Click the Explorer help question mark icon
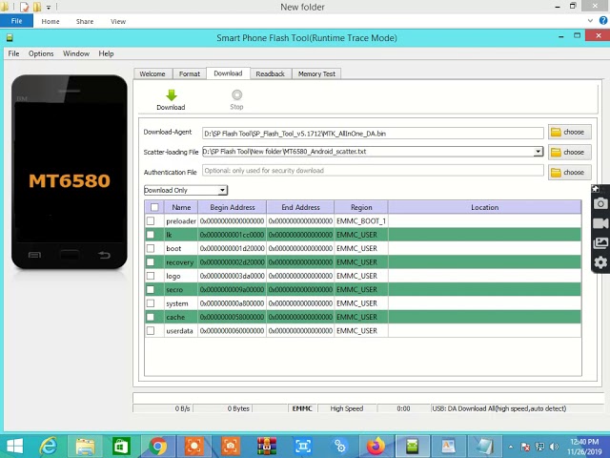The image size is (610, 458). coord(603,21)
